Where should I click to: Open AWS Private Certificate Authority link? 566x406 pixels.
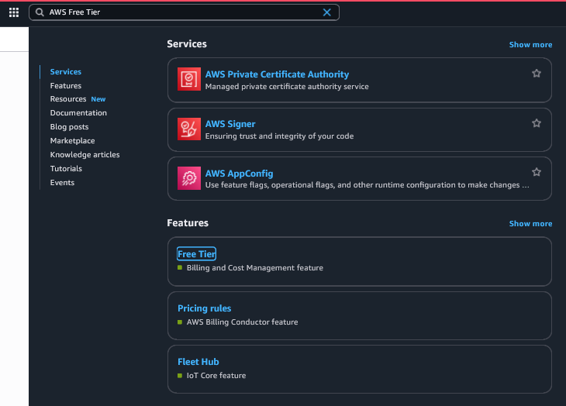point(277,74)
